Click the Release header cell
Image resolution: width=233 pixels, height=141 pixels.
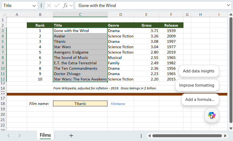tap(171, 25)
